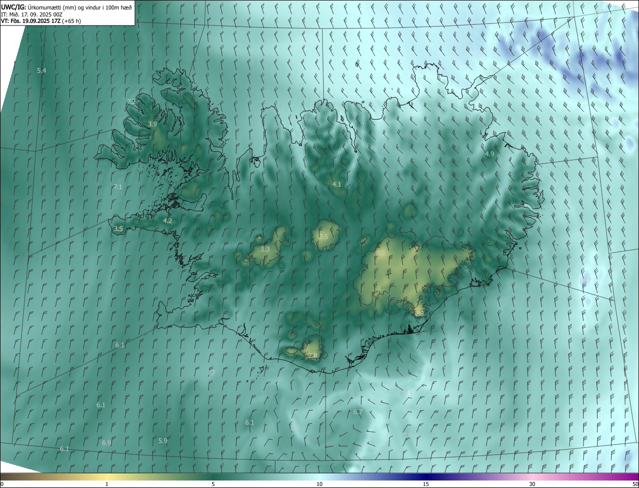Viewport: 639px width, 488px height.
Task: Click the map value "3.9"
Action: tap(152, 124)
